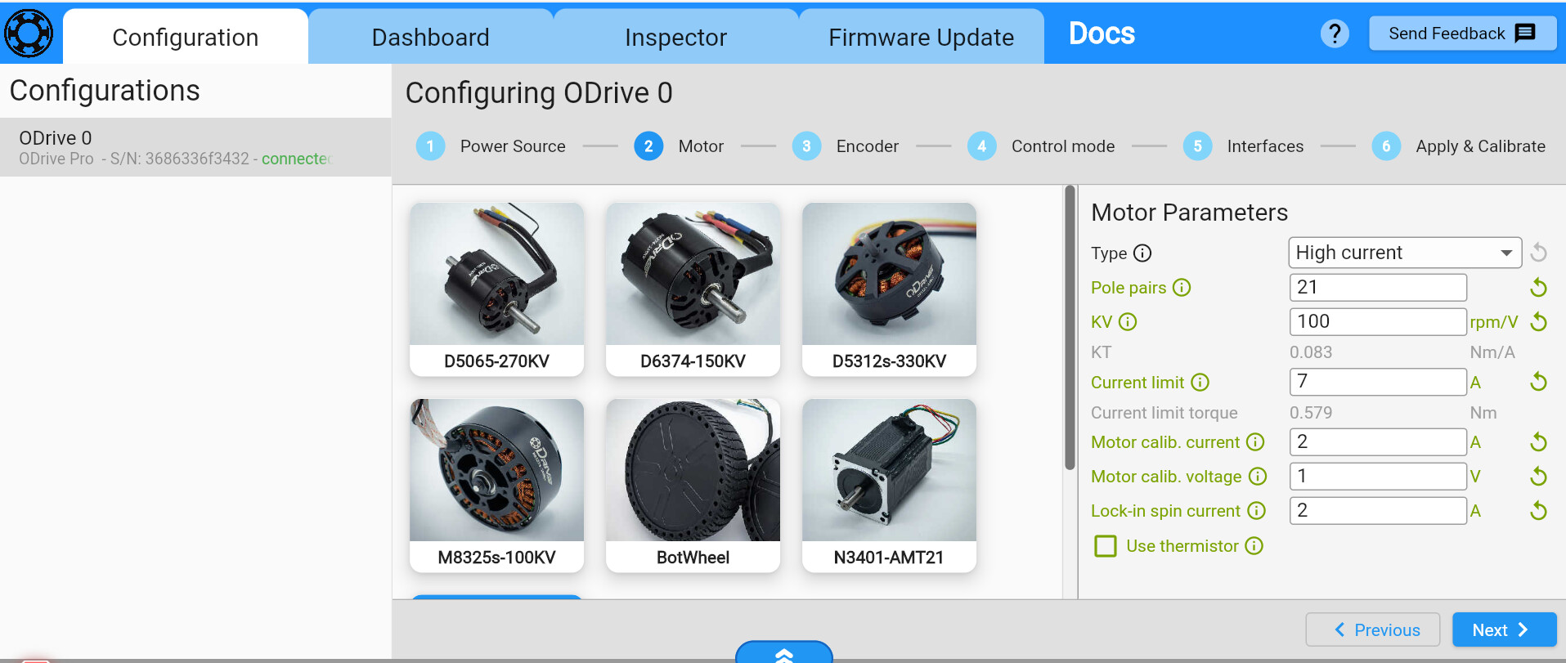Screen dimensions: 1566x663
Task: Show info for KV parameter
Action: 1128,322
